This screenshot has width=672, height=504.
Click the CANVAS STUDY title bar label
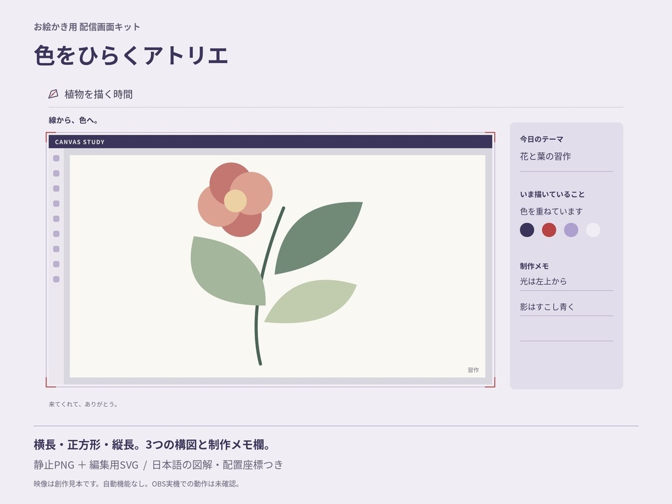click(x=79, y=142)
